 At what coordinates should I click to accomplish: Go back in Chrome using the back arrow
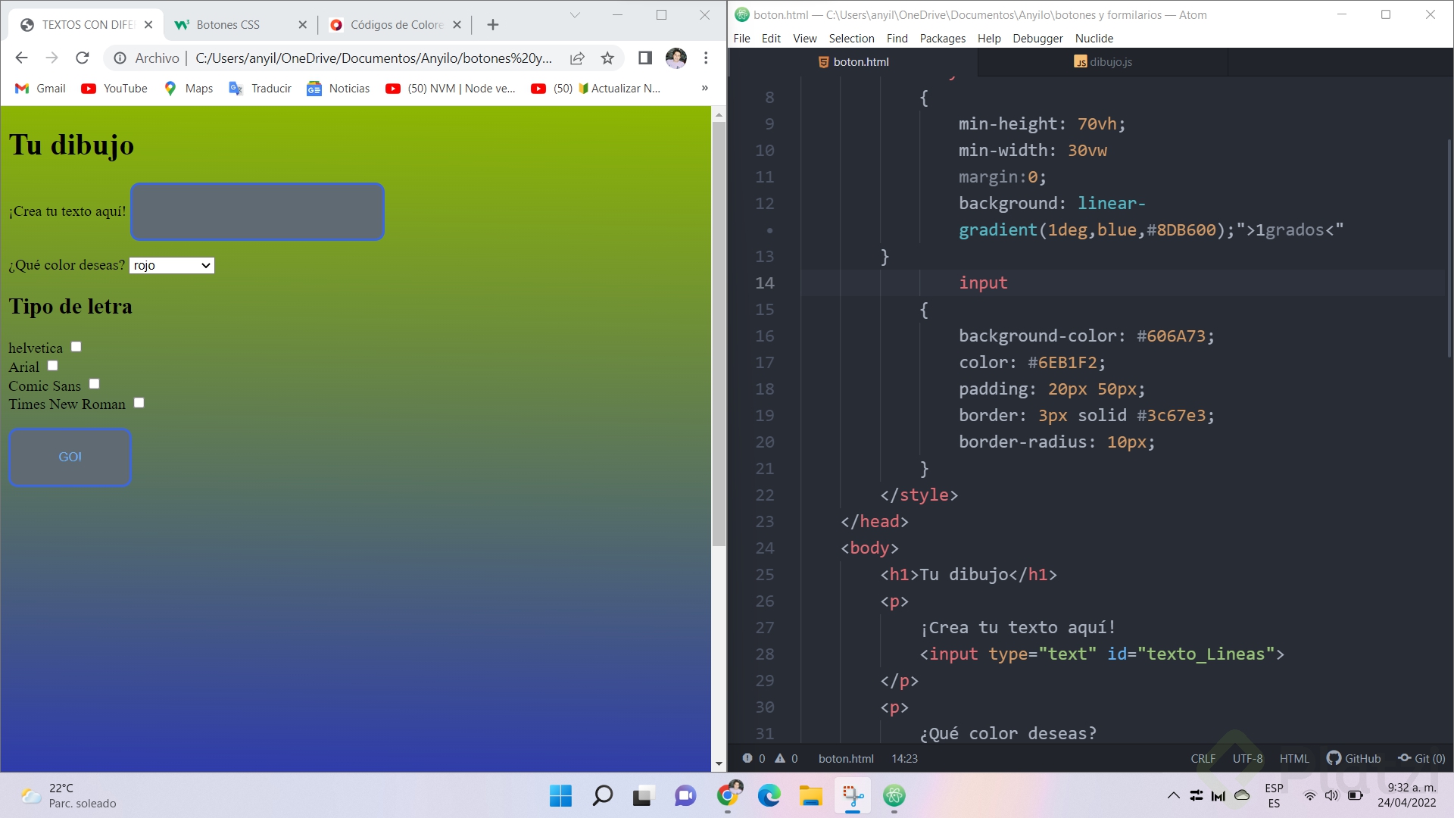pos(21,58)
